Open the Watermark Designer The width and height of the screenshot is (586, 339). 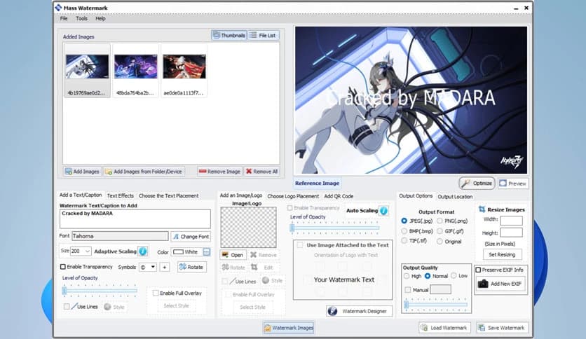[x=359, y=311]
